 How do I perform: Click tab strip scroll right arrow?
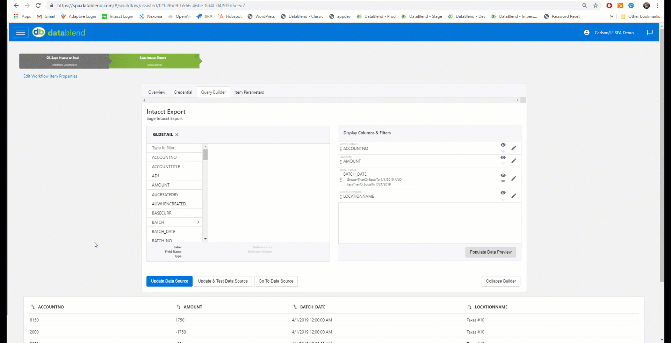[x=518, y=100]
